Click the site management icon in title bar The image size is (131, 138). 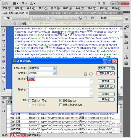click(x=33, y=4)
